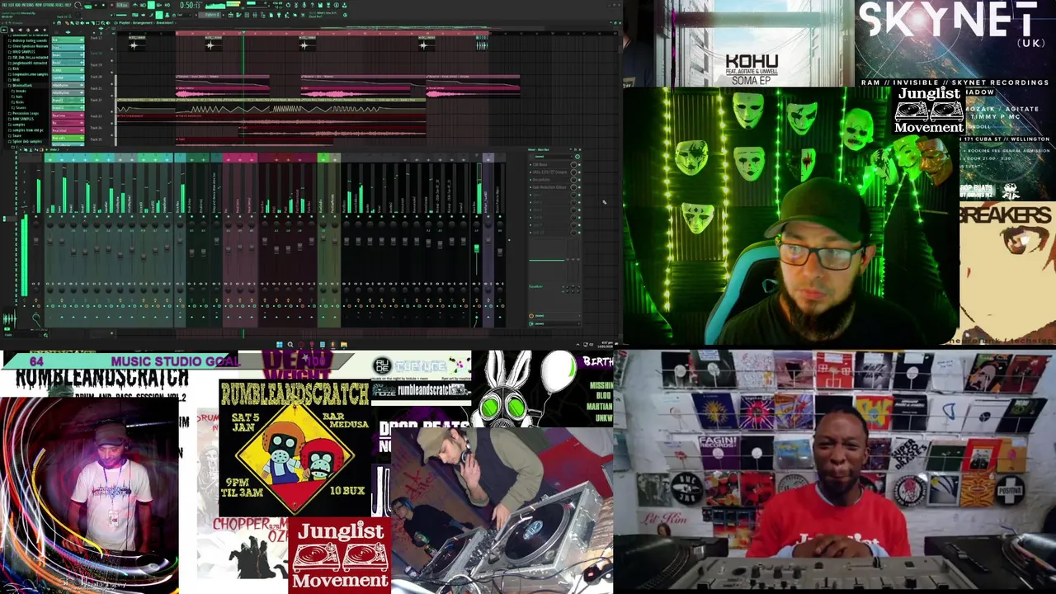The height and width of the screenshot is (594, 1056).
Task: Open Windows taskbar search icon
Action: point(290,344)
